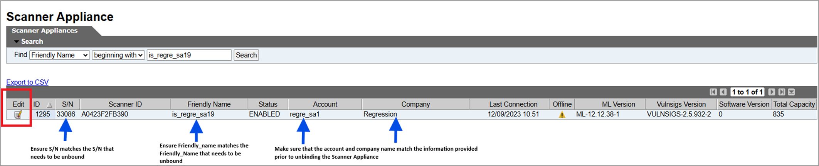The image size is (819, 166).
Task: Click the search text input field
Action: [x=189, y=55]
